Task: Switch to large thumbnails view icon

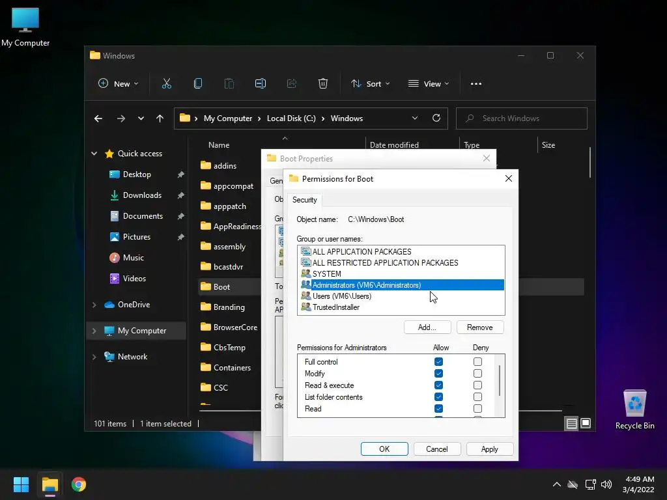Action: (586, 423)
